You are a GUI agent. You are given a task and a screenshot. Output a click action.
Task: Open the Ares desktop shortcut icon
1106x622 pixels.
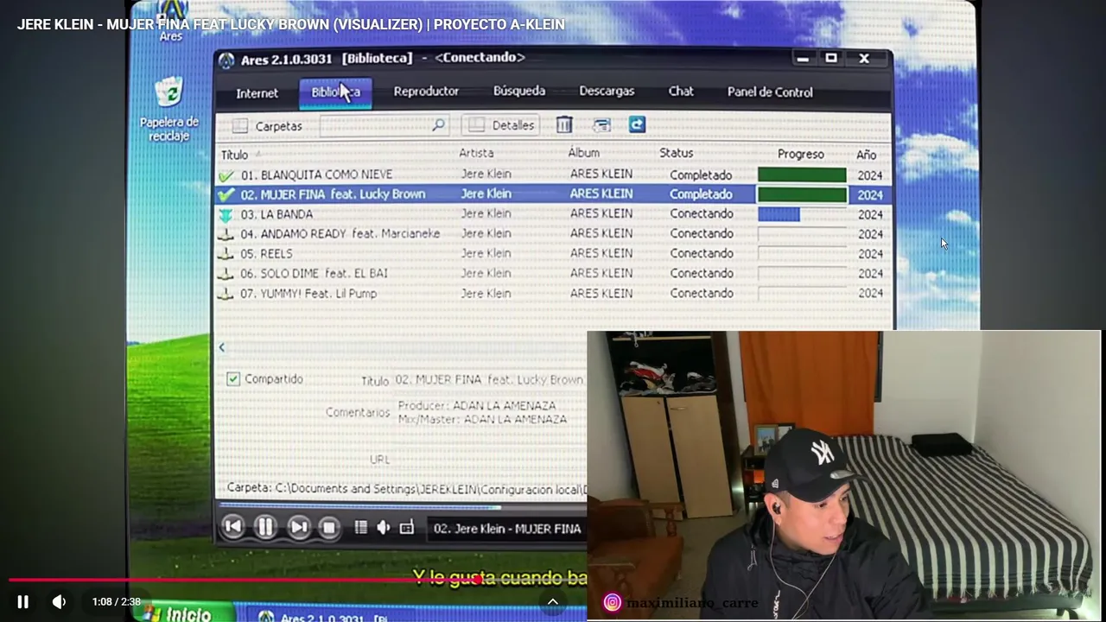pyautogui.click(x=171, y=22)
